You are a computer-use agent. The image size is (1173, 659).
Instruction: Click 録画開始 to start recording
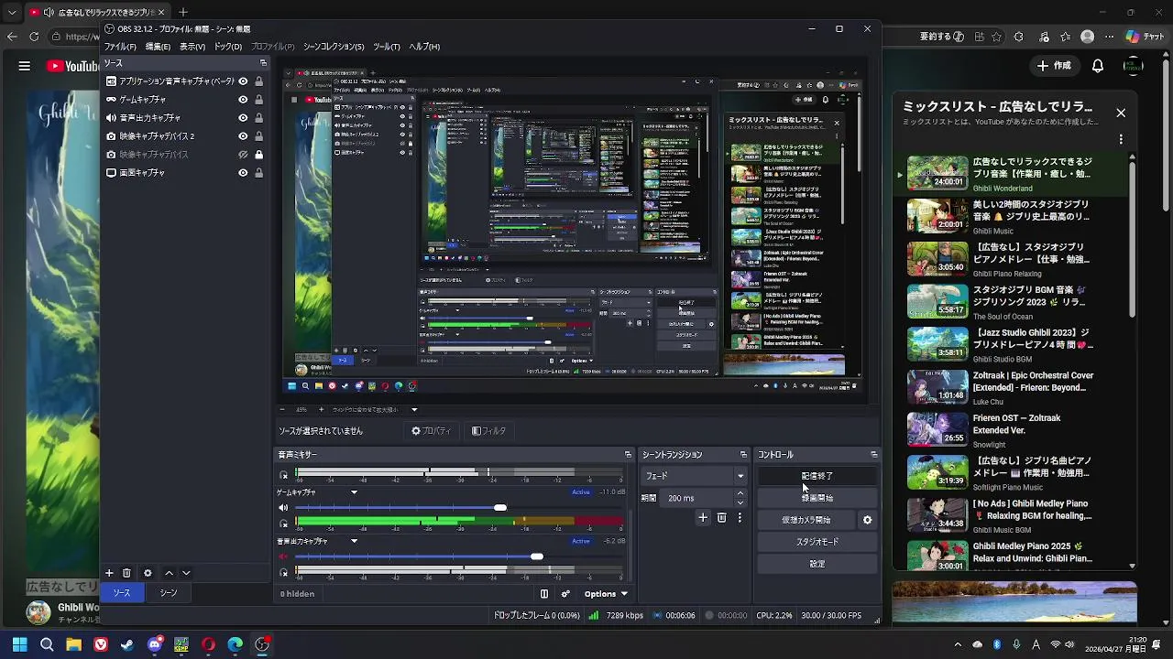(817, 498)
